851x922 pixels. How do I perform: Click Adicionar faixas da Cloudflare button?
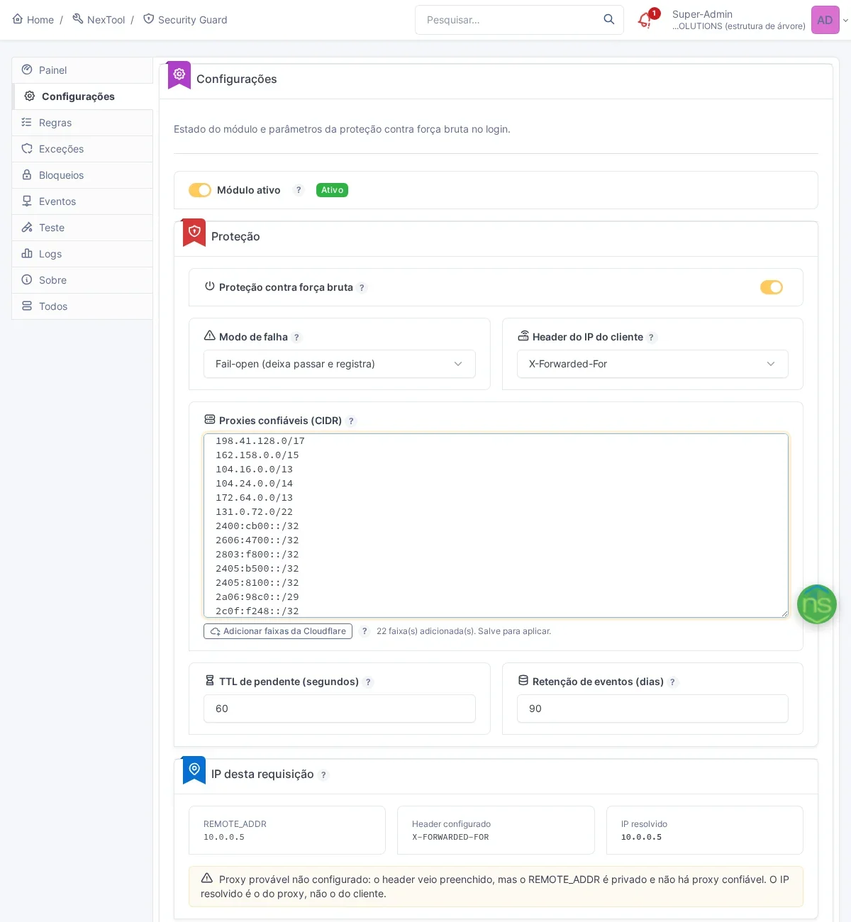278,631
